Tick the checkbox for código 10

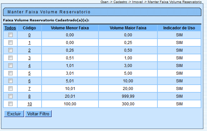(10, 104)
